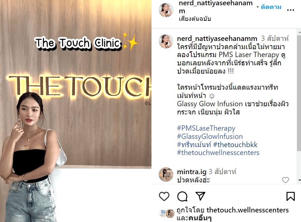Screen dimensions: 301x222
Task: Visit #thetouchbkk hashtag page
Action: (235, 144)
